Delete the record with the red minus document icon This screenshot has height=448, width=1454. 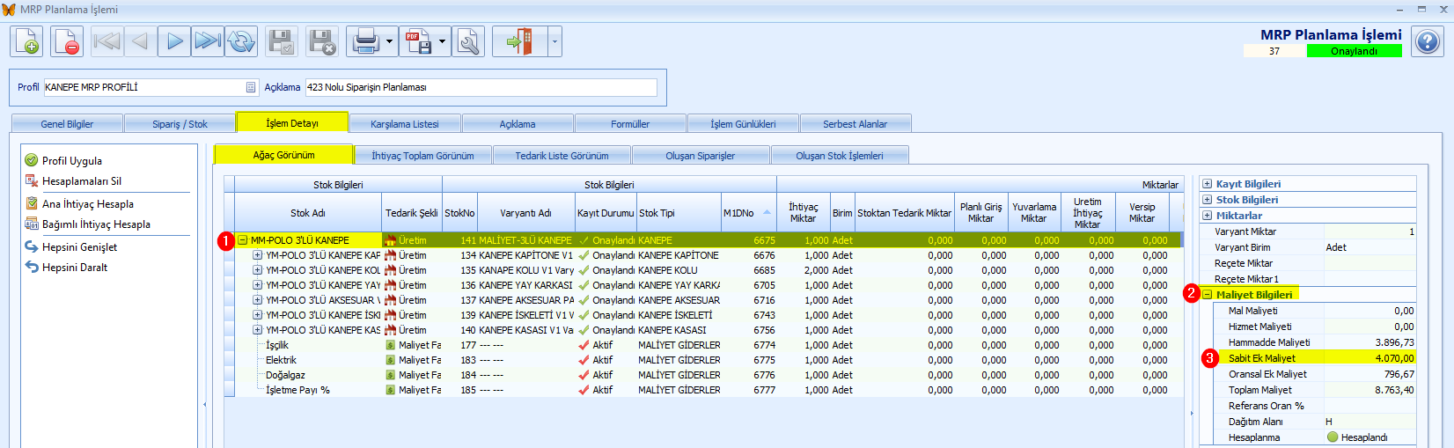point(66,41)
